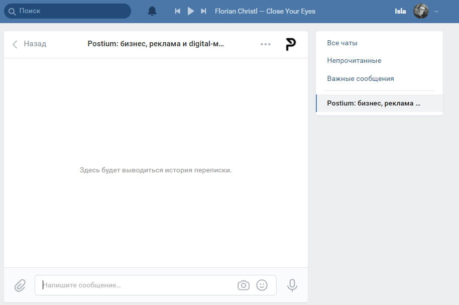Go back using the Назад button

coord(29,44)
